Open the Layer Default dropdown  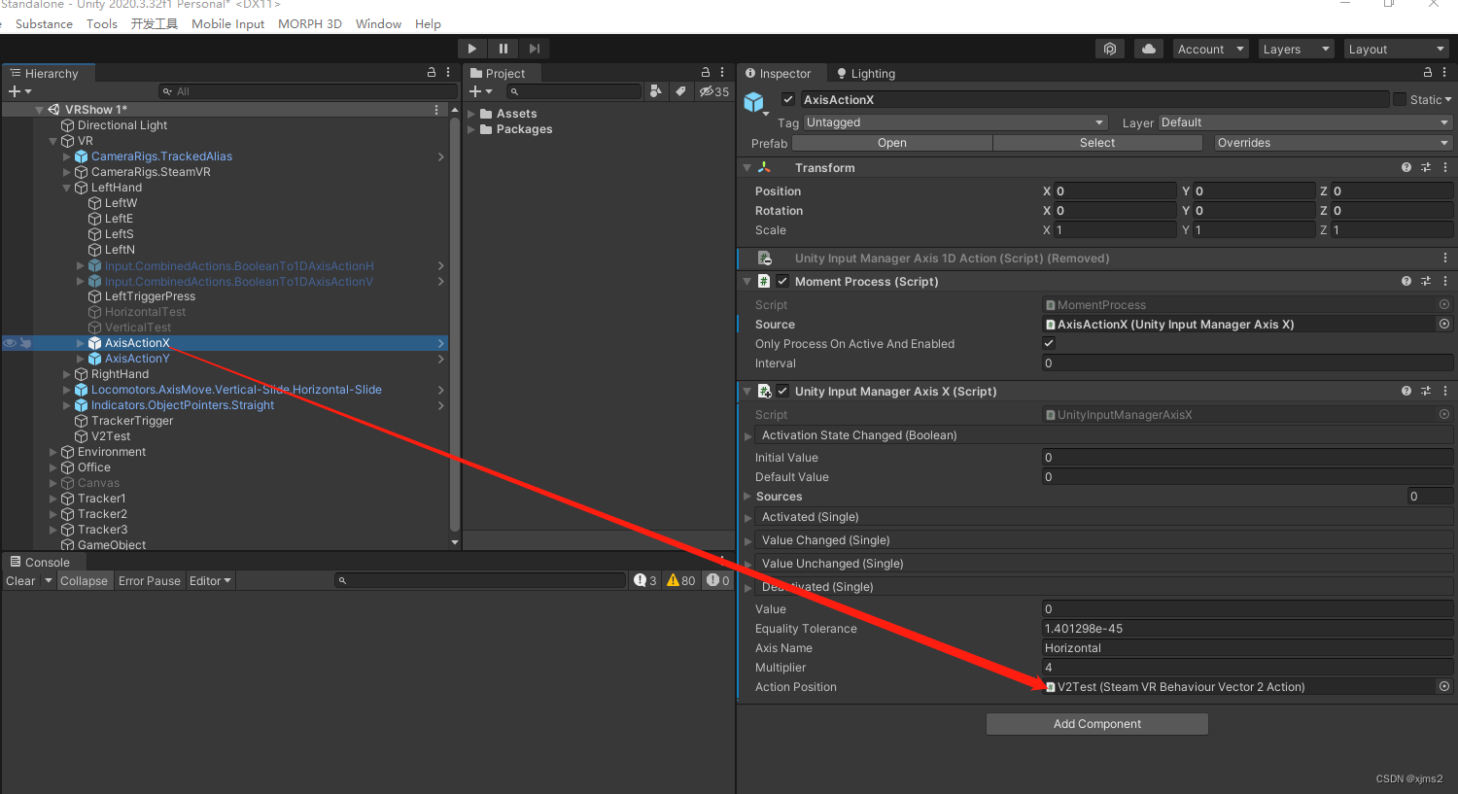(x=1304, y=122)
